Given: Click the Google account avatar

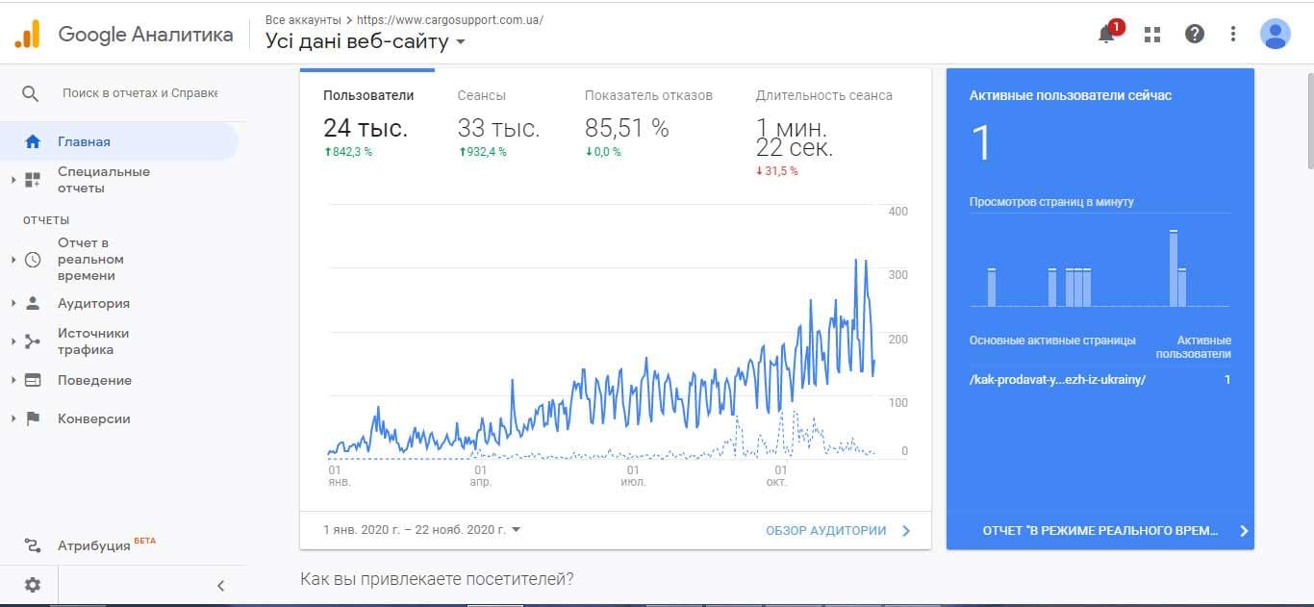Looking at the screenshot, I should (x=1275, y=34).
